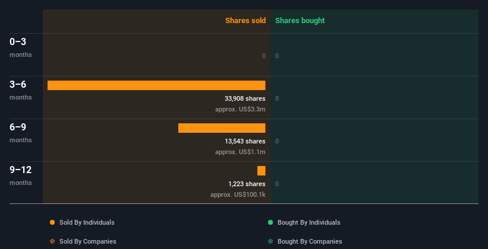Viewport: 488px width, 249px height.
Task: Click the Sold By Companies striped legend icon
Action: [x=52, y=241]
